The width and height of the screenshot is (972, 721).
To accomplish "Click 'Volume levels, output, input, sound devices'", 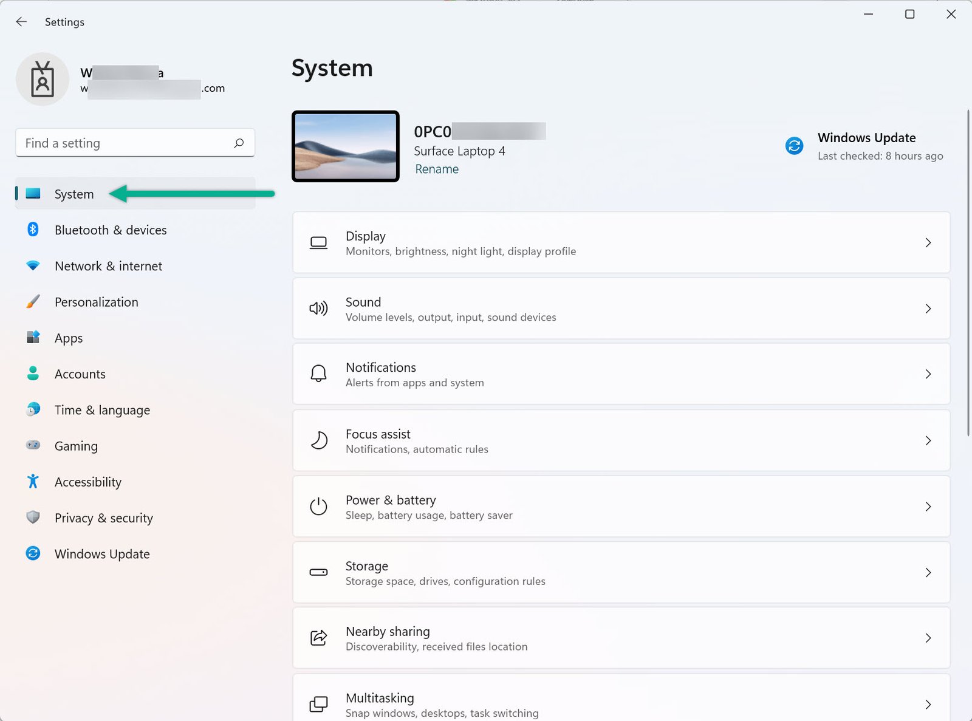I will point(451,317).
